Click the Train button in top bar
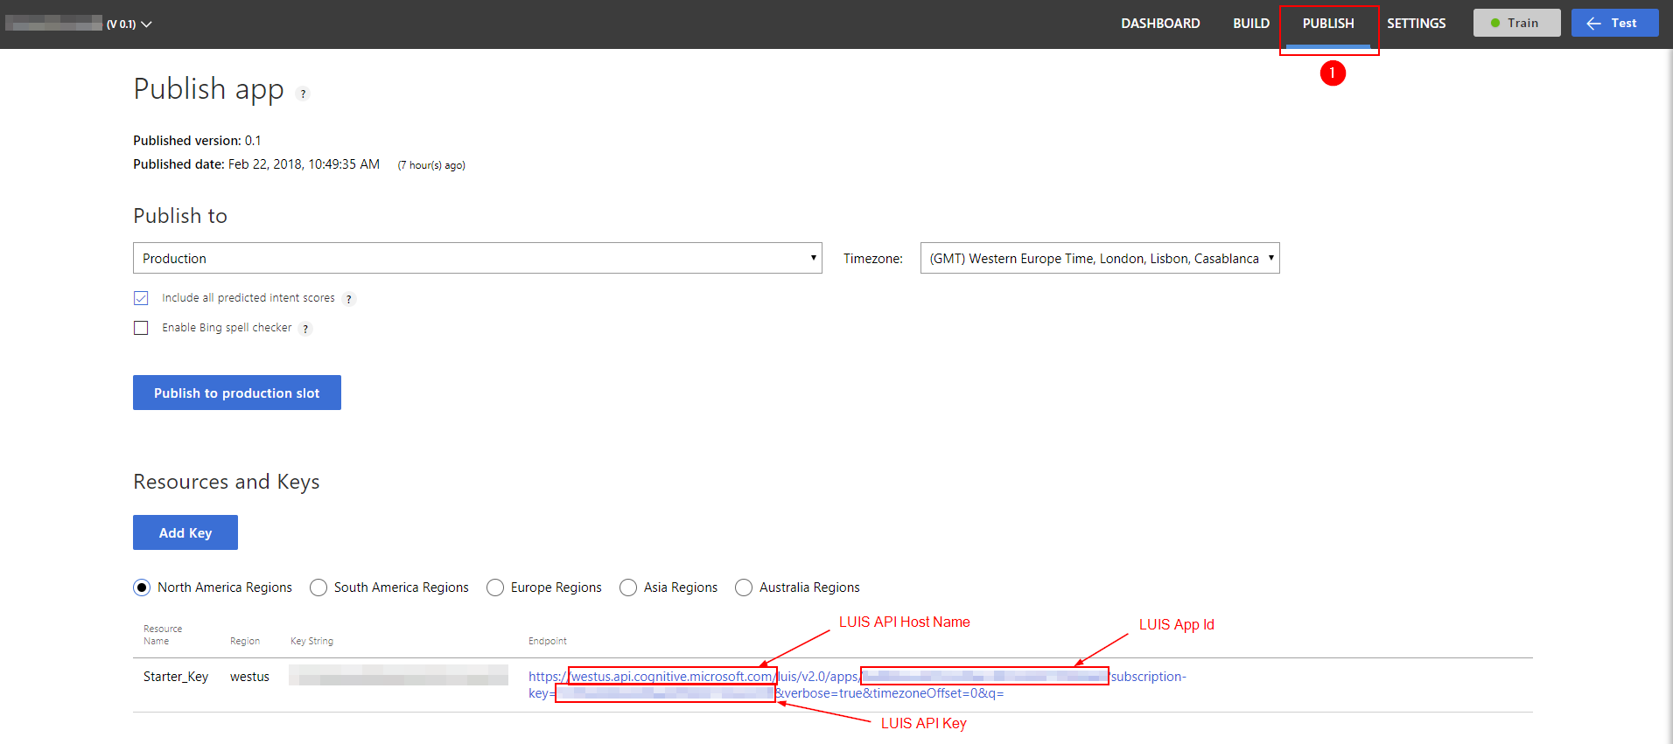This screenshot has width=1673, height=744. pyautogui.click(x=1515, y=23)
